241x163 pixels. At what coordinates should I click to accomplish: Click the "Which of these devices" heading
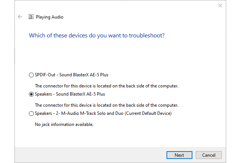[96, 36]
